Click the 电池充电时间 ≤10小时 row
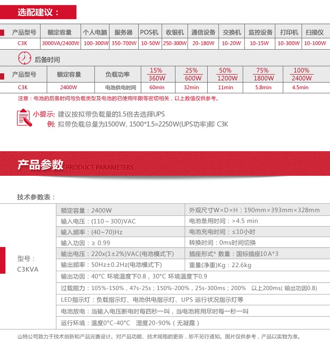The image size is (330, 347). tap(257, 232)
